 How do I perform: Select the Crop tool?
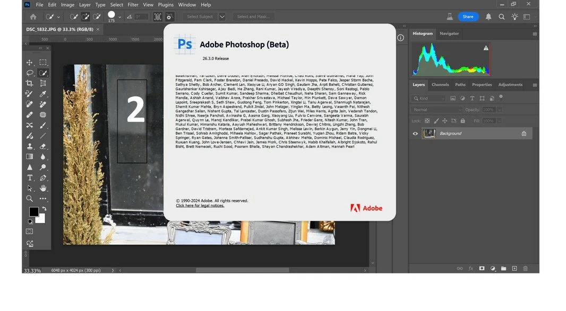point(30,83)
